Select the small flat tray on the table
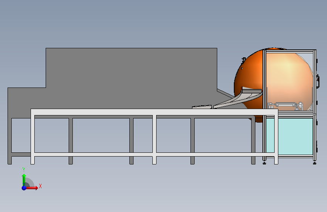327x212 pixels. pos(202,107)
